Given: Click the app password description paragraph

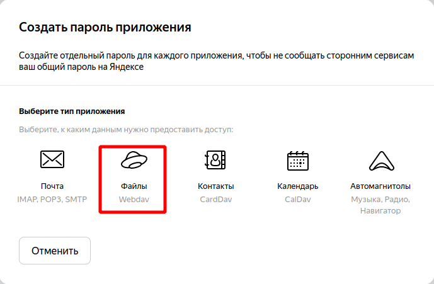Looking at the screenshot, I should point(217,62).
